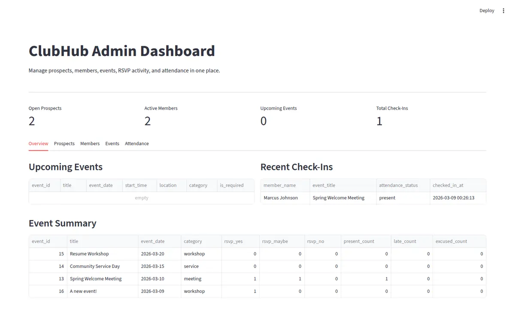The height and width of the screenshot is (321, 515).
Task: Open the Prospects tab
Action: click(64, 144)
